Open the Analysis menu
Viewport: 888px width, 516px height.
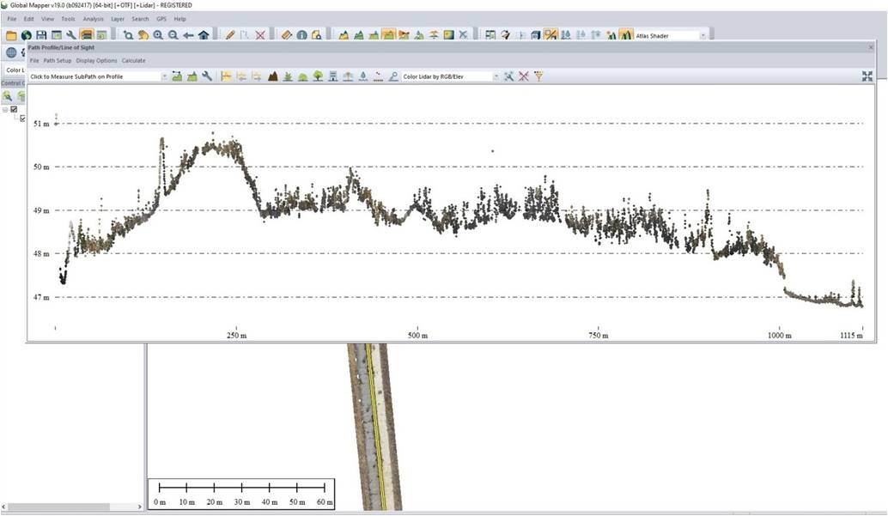(x=93, y=18)
